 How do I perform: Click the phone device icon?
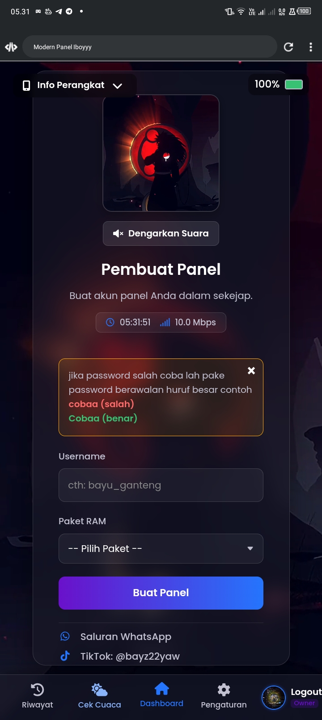[26, 85]
